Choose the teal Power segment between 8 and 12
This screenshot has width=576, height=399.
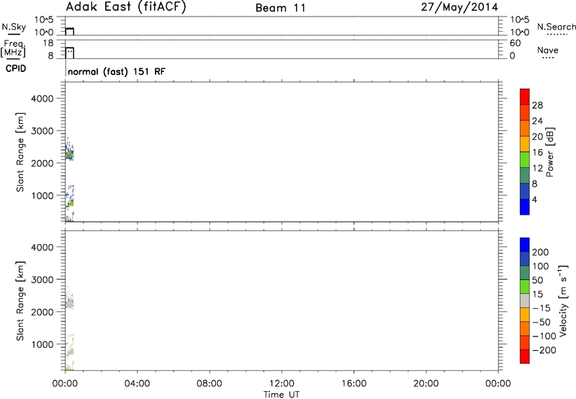pyautogui.click(x=525, y=176)
